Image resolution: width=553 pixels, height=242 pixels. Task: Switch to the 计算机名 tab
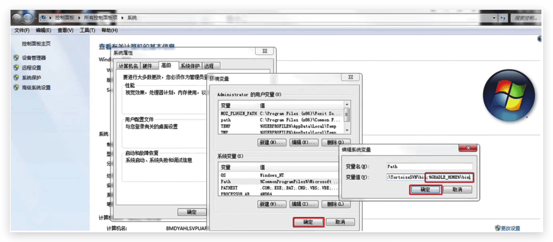(x=128, y=66)
